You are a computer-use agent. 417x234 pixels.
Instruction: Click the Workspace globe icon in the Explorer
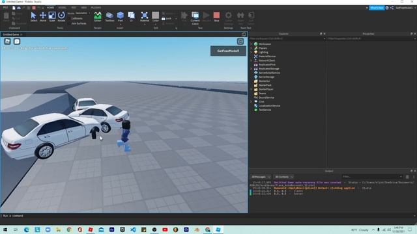coord(256,44)
